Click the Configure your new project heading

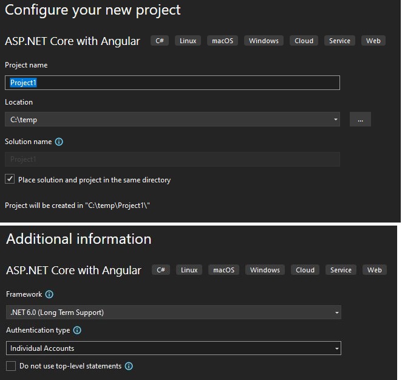[92, 10]
